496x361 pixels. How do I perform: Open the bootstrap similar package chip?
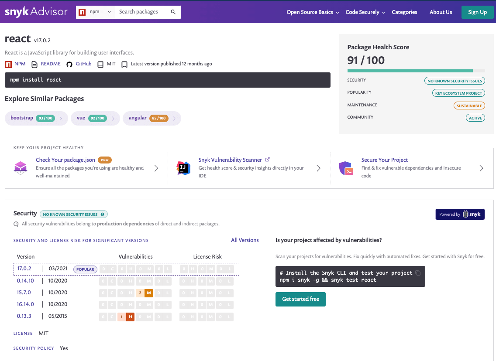click(36, 118)
